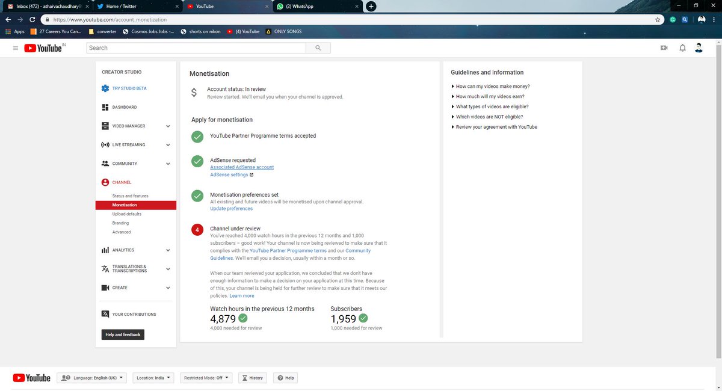
Task: Click the Try Studio Beta gear icon
Action: pos(105,88)
